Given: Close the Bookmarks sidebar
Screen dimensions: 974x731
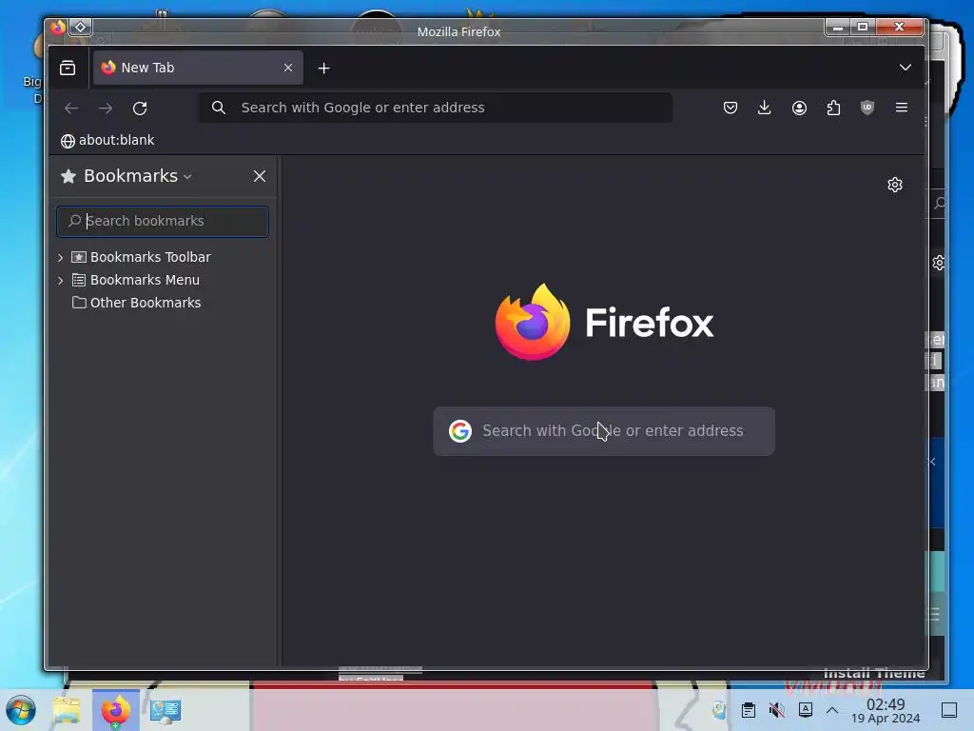Looking at the screenshot, I should coord(260,176).
